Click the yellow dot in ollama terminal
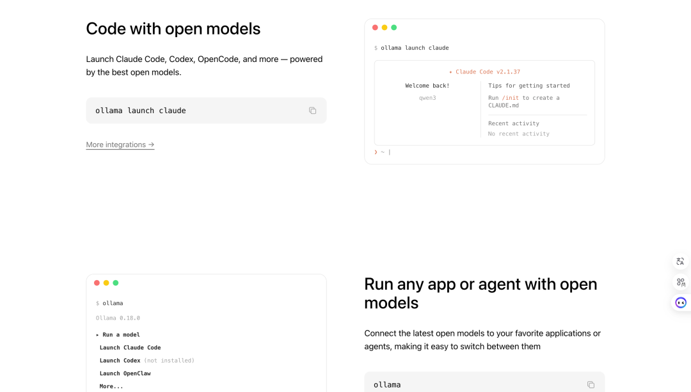Viewport: 691px width, 392px height. (x=106, y=283)
